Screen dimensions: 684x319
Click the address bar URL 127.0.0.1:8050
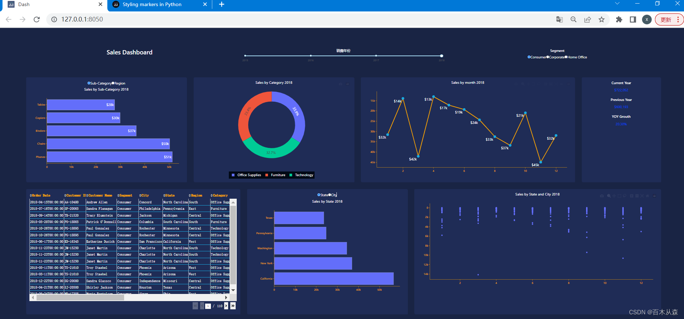click(x=82, y=19)
